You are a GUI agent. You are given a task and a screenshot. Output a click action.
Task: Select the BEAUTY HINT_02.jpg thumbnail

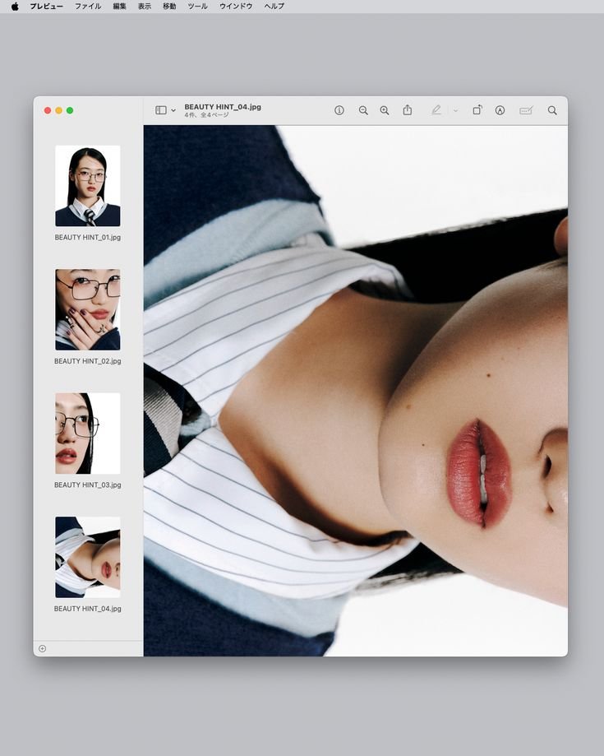88,309
